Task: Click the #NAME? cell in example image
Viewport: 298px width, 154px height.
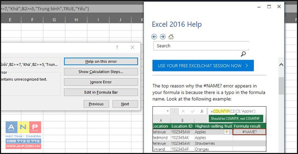Action: [x=249, y=132]
